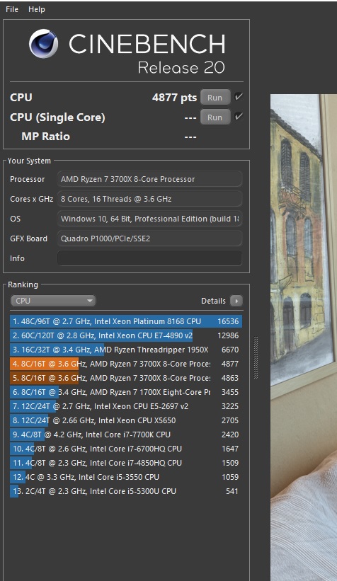Select the Core i5-5300U ranking row
This screenshot has height=581, width=337.
click(x=126, y=491)
